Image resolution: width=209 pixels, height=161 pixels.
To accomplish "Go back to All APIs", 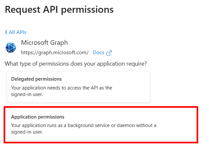I will click(17, 32).
